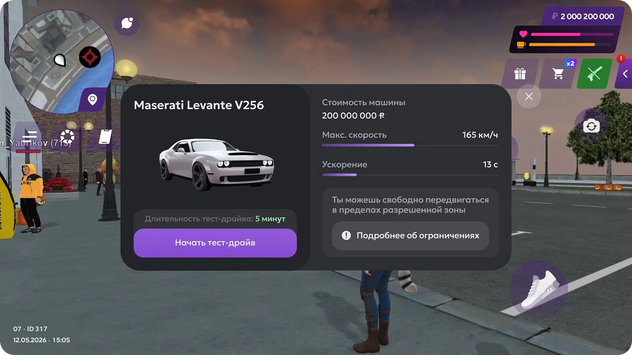
Task: Click Начать тест-драйв button
Action: (x=215, y=243)
